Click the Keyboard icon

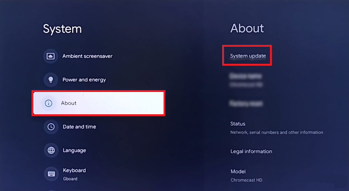pyautogui.click(x=51, y=174)
